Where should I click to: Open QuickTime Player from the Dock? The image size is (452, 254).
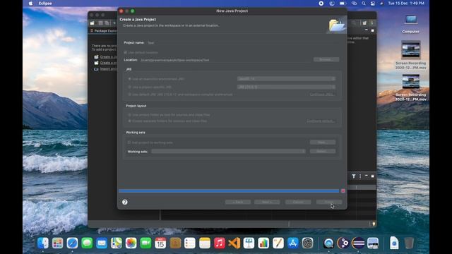pyautogui.click(x=328, y=243)
